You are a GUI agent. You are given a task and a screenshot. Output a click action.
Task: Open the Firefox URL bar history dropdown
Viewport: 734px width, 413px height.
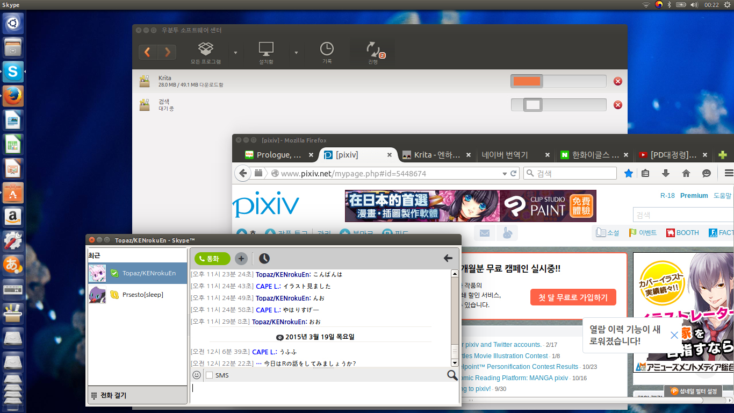[505, 174]
